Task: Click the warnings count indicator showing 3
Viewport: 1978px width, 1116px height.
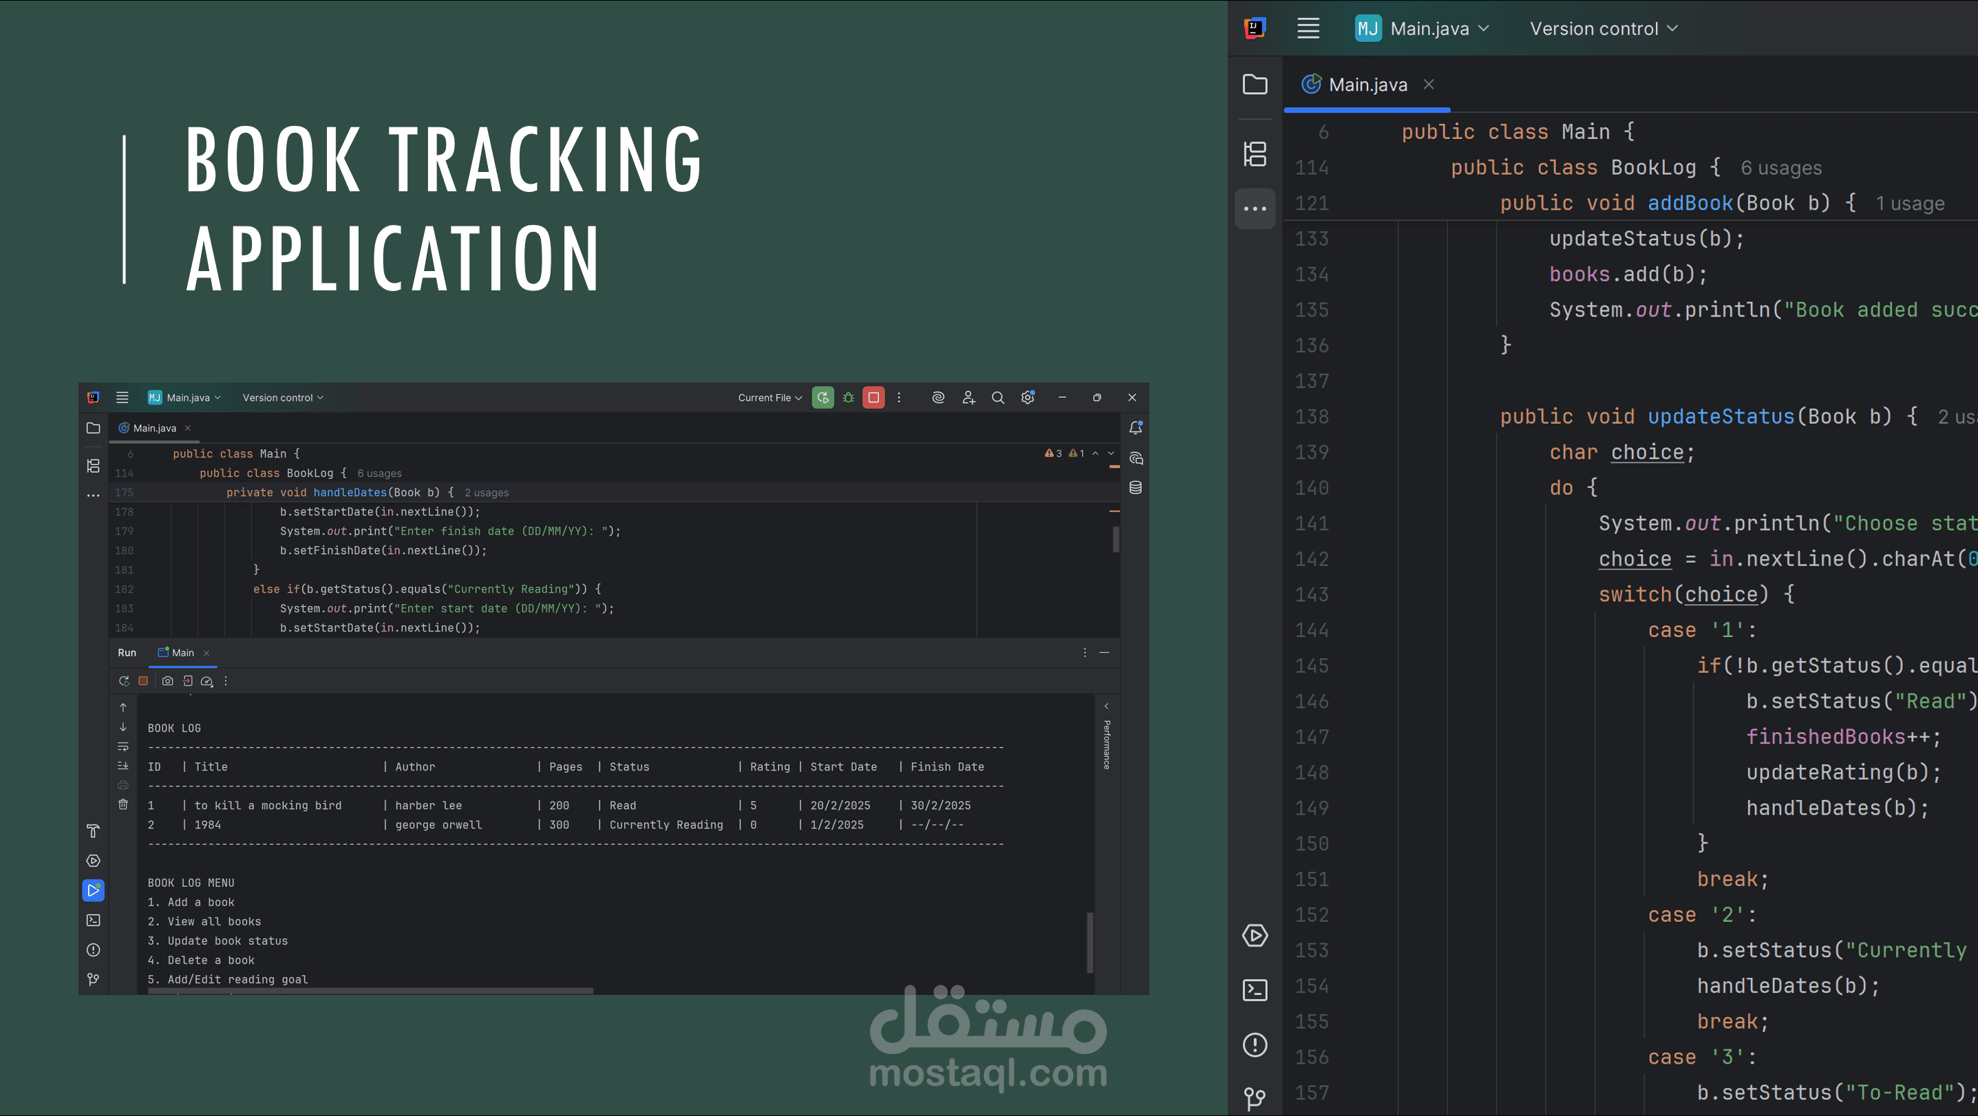Action: tap(1054, 453)
